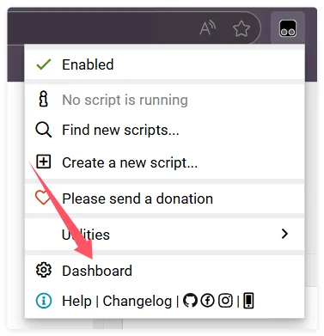Image resolution: width=324 pixels, height=336 pixels.
Task: Click the Dashboard gear icon
Action: tap(44, 270)
